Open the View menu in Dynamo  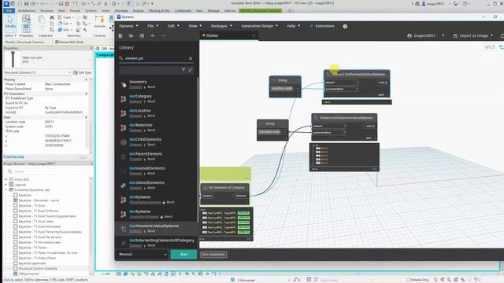tap(195, 26)
